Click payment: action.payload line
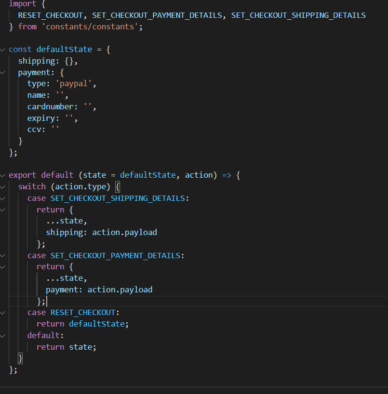The image size is (388, 394). click(x=99, y=290)
